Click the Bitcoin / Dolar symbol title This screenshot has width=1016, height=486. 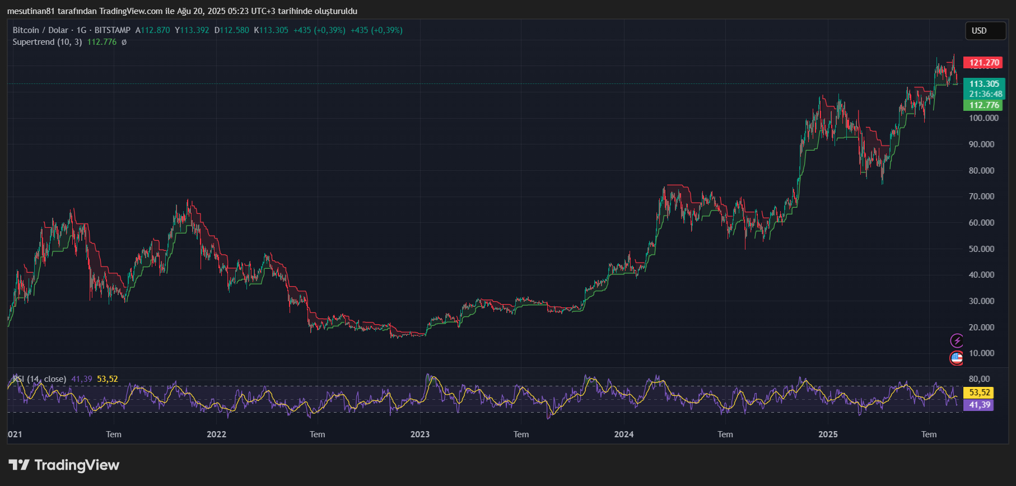[40, 30]
